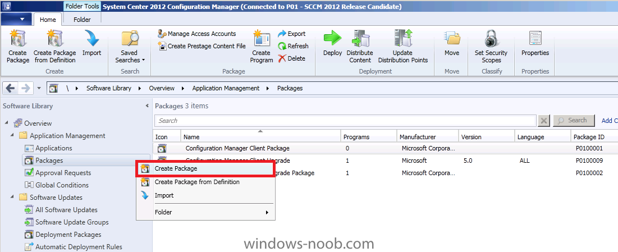Click Create Prestage Content File
Viewport: 618px width, 252px height.
pos(202,46)
